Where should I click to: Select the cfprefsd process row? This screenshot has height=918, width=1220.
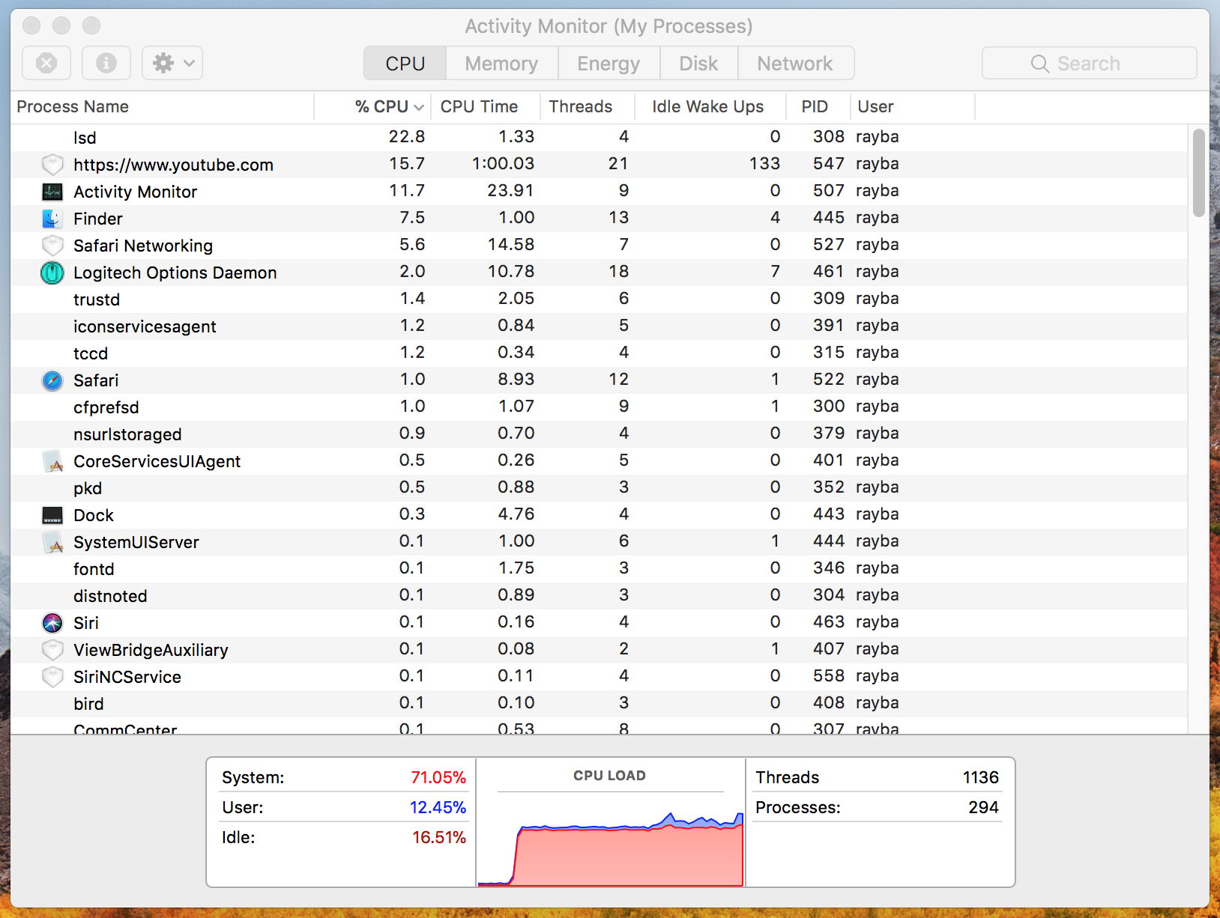click(x=599, y=407)
